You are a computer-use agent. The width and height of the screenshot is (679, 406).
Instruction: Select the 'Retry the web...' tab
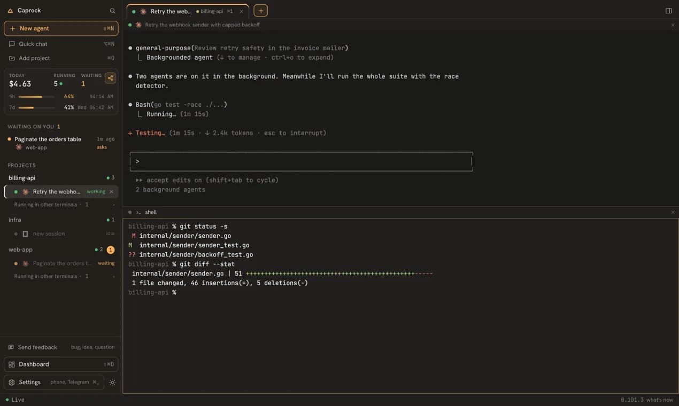[x=188, y=11]
